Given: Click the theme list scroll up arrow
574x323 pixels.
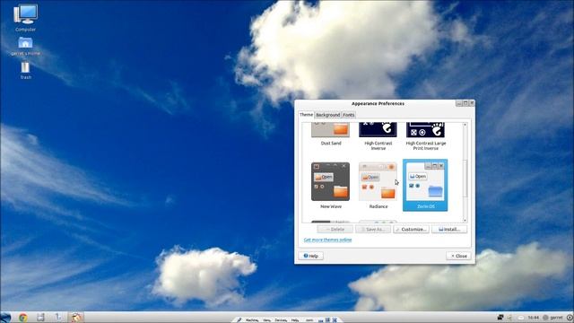Looking at the screenshot, I should click(x=465, y=125).
